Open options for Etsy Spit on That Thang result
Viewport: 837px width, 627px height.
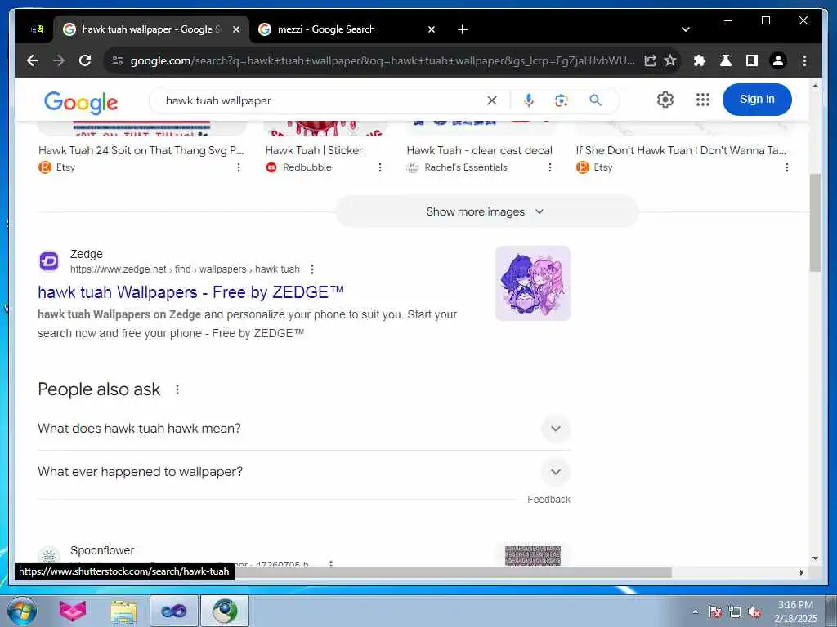239,167
